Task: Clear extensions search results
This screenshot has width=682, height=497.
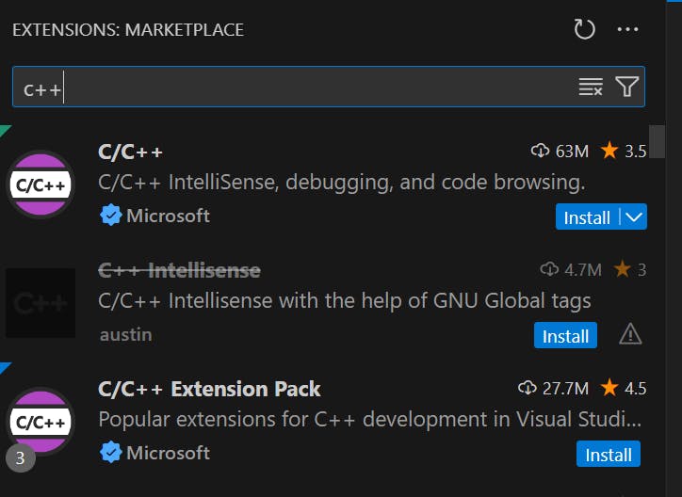Action: click(x=591, y=87)
